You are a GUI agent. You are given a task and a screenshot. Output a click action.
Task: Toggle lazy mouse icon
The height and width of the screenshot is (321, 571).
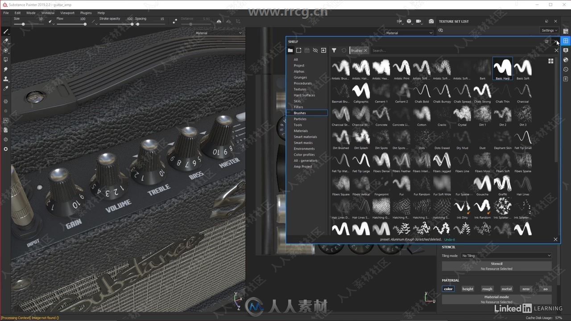[x=174, y=21]
